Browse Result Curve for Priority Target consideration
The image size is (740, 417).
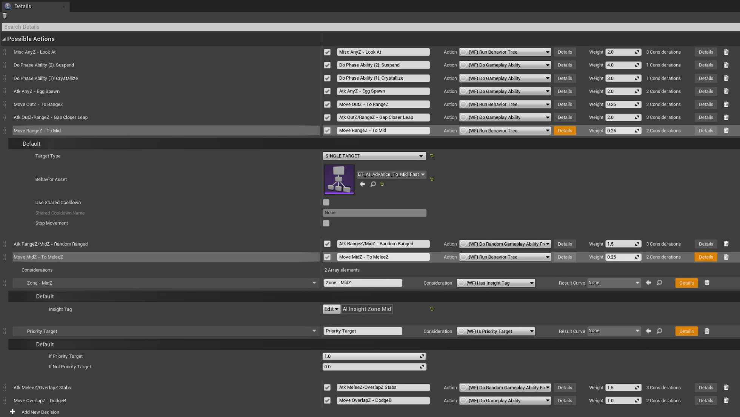pyautogui.click(x=659, y=331)
